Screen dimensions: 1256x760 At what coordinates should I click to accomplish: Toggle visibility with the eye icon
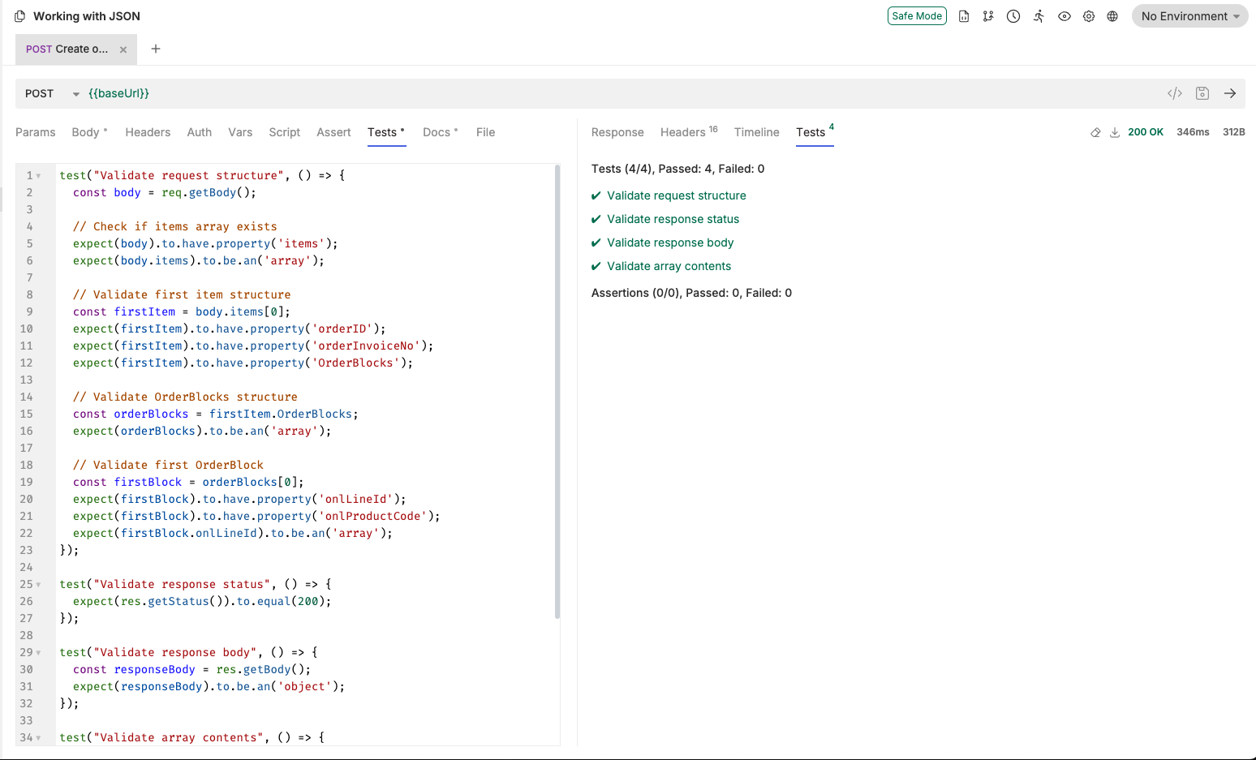(x=1064, y=15)
